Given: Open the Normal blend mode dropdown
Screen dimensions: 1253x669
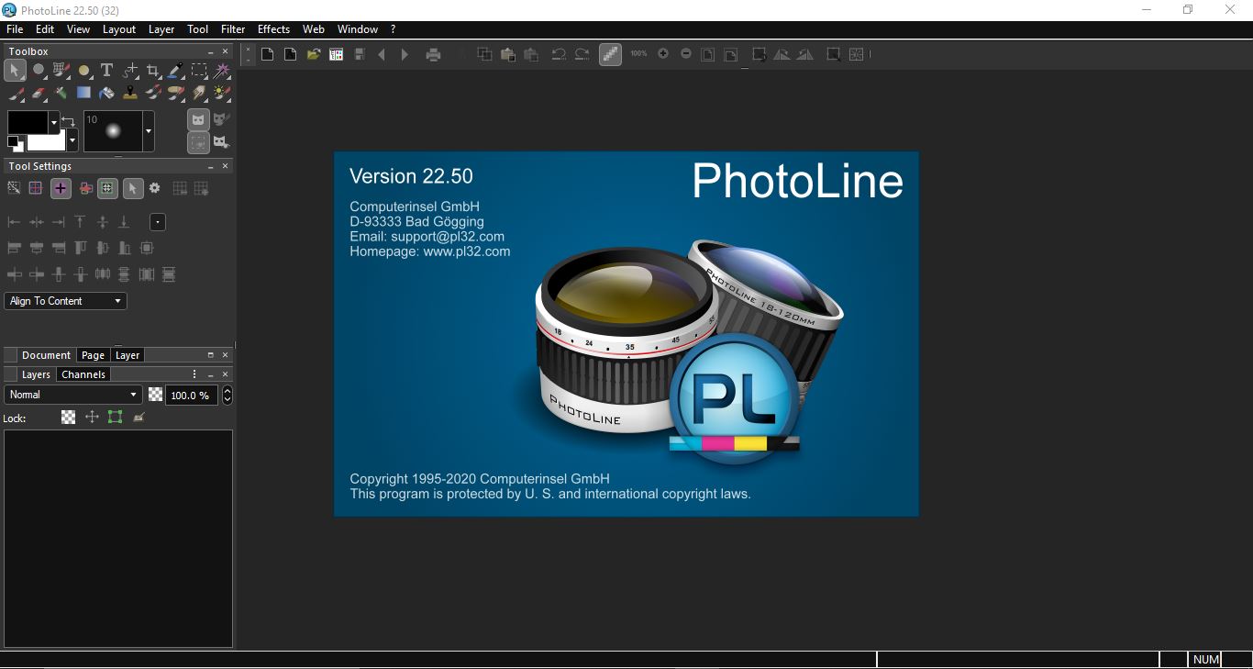Looking at the screenshot, I should point(72,395).
